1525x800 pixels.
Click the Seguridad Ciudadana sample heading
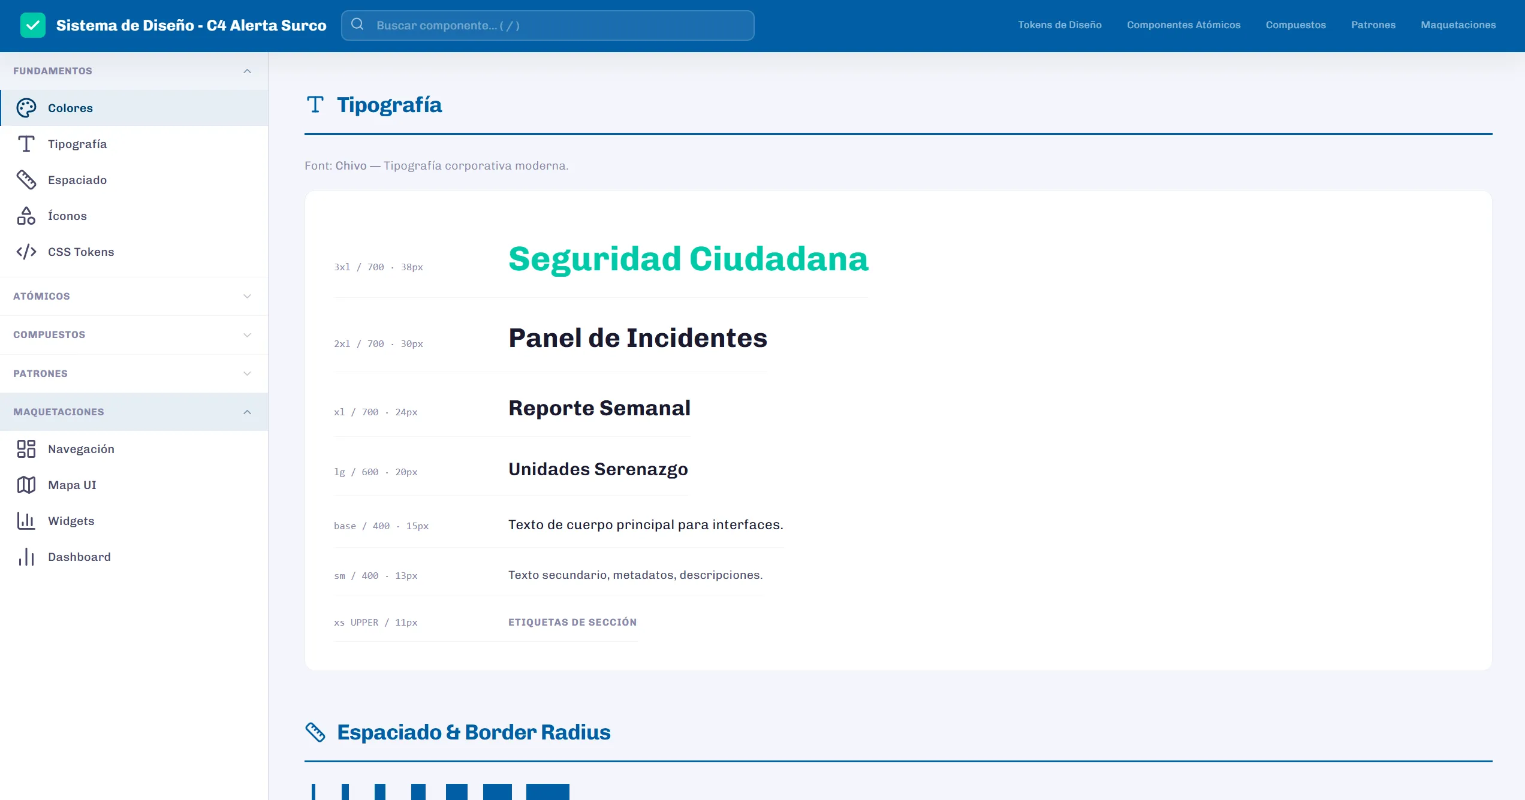[688, 259]
